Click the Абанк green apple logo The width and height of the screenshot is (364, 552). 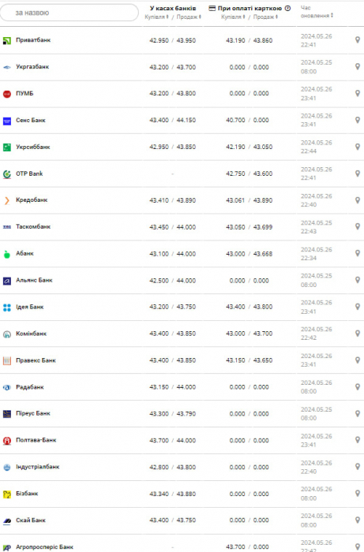tap(6, 254)
